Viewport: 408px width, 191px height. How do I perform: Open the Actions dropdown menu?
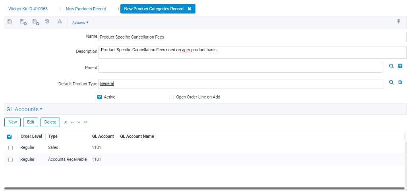pos(80,22)
